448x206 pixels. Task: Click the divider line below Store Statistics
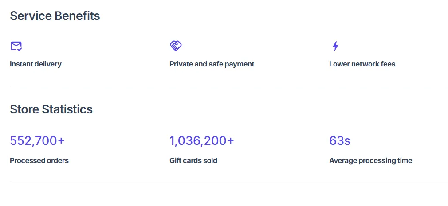[x=229, y=182]
